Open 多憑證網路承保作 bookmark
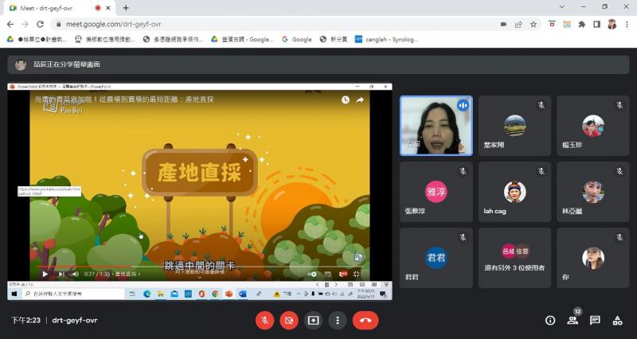637x339 pixels. 173,39
